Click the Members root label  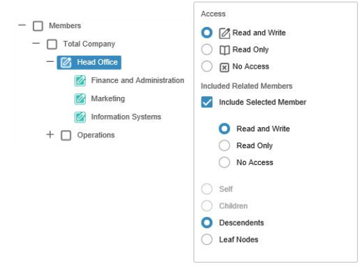65,26
